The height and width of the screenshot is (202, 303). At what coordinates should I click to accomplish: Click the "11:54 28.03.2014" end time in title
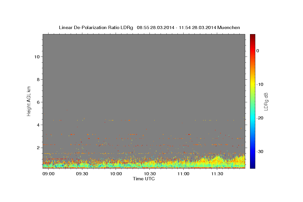[x=197, y=28]
